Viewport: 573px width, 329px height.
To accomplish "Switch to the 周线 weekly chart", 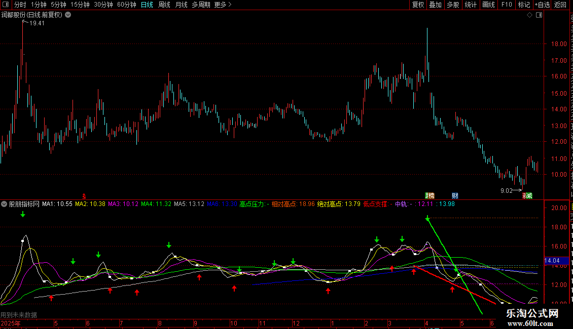I will 164,5.
